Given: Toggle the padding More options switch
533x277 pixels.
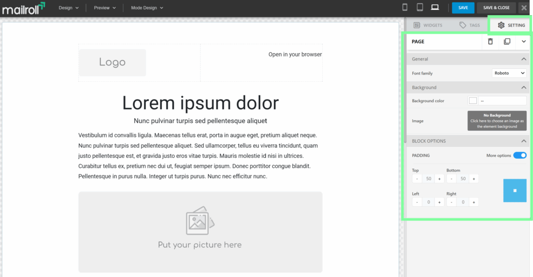Looking at the screenshot, I should [519, 155].
